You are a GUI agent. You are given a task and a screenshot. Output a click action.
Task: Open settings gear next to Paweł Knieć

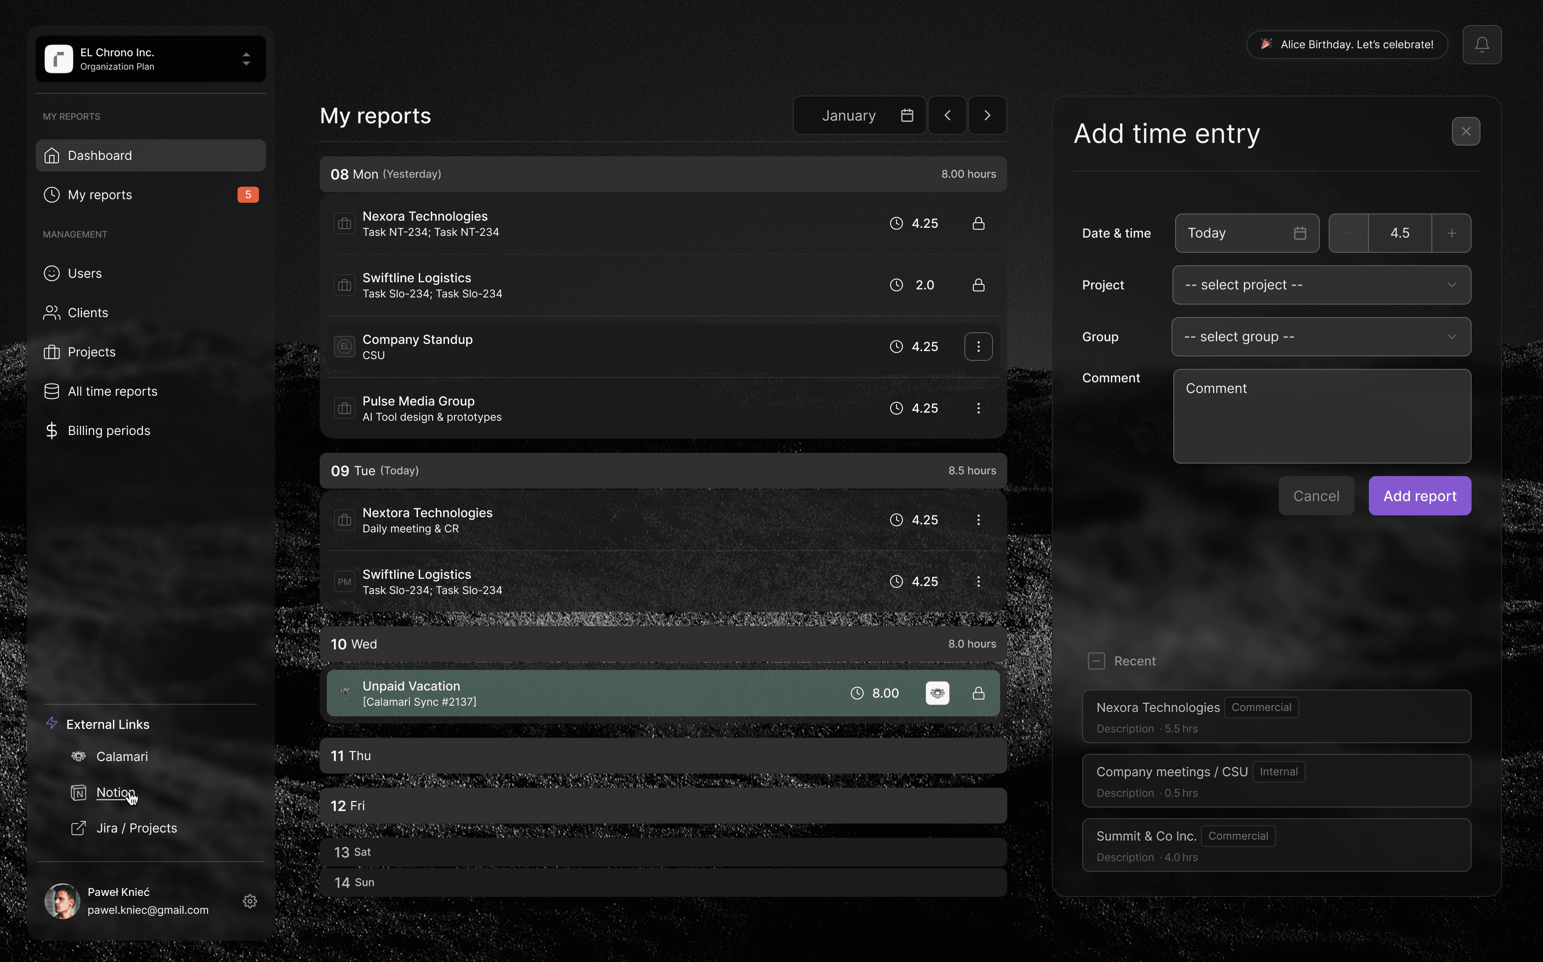[x=249, y=901]
